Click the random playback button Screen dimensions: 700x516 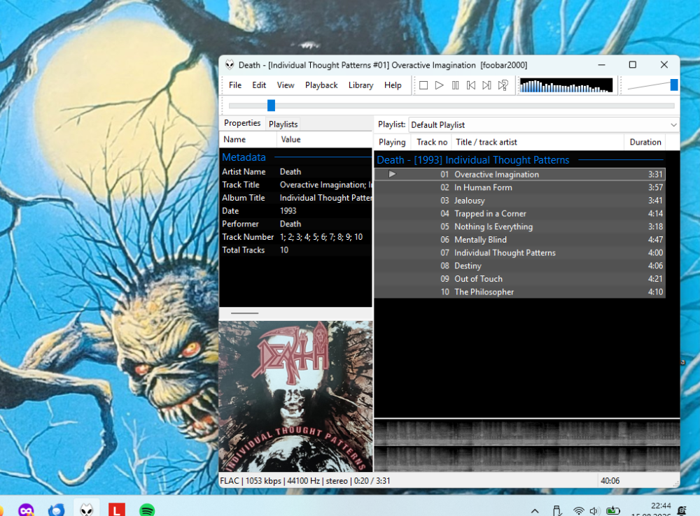pos(503,85)
